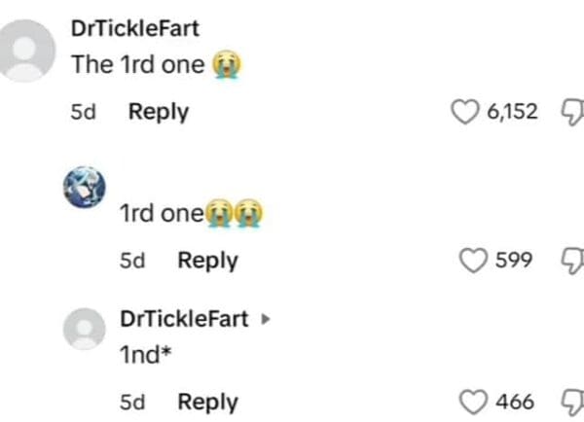Open the grey avatar beside "1nd*" reply

coord(86,329)
